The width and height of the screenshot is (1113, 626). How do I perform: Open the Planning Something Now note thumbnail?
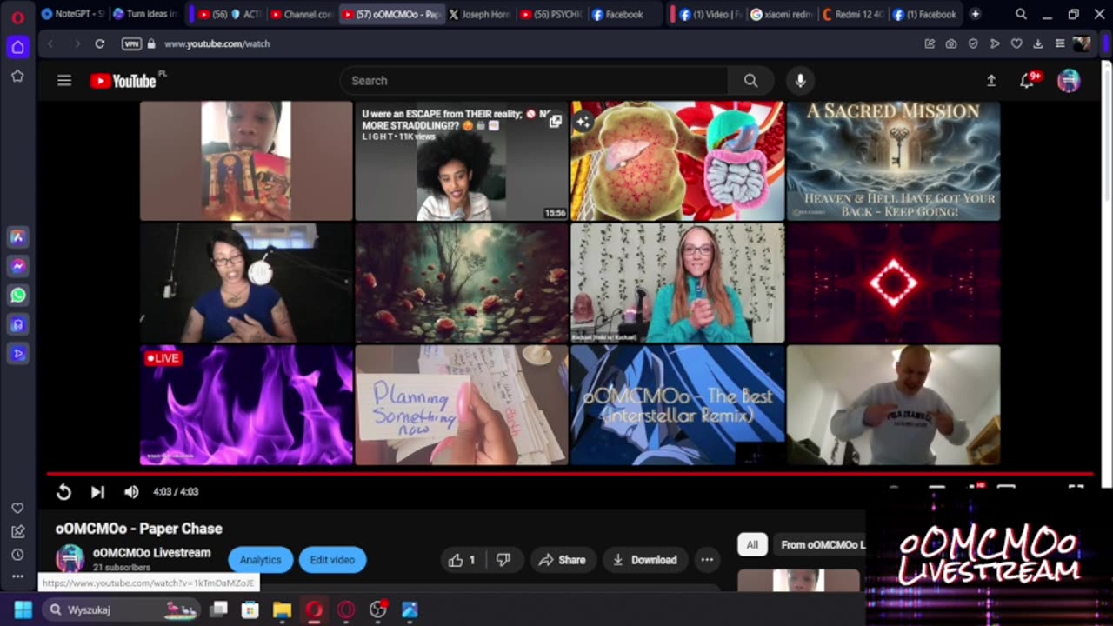462,405
